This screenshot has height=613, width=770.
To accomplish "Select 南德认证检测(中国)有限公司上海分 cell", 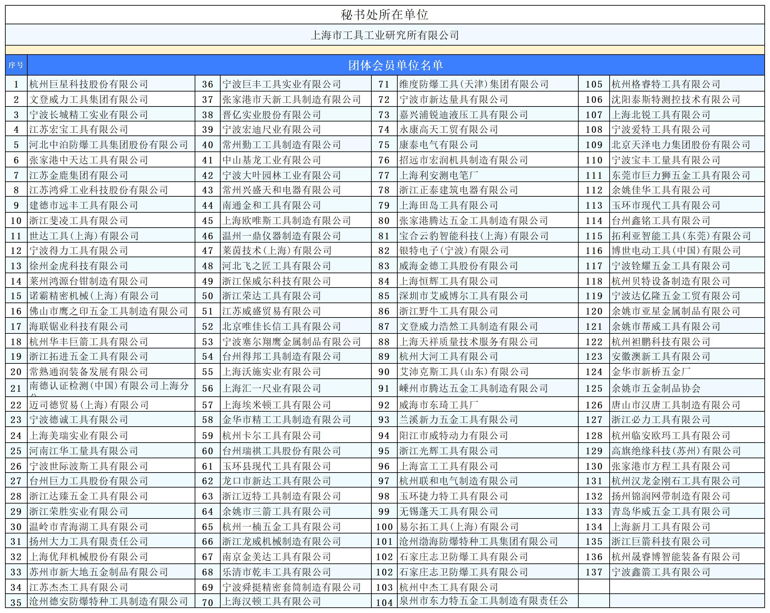I will click(x=111, y=388).
